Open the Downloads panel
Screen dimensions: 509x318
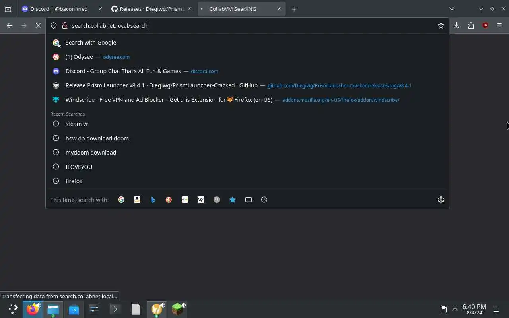coord(457,25)
